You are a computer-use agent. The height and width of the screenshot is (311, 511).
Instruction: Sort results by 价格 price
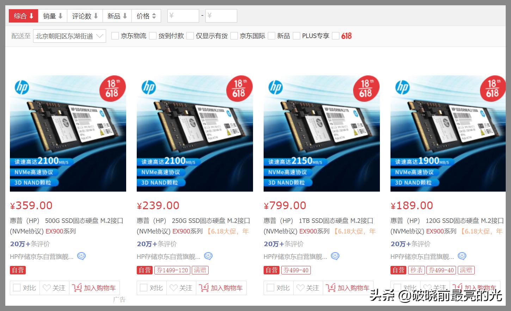coord(146,16)
